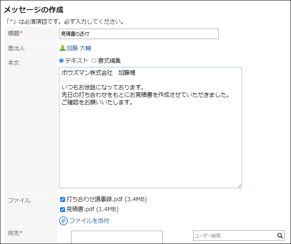291x244 pixels.
Task: Uncheck 打ち合わせ議事録.pdf attachment checkbox
Action: (x=63, y=200)
